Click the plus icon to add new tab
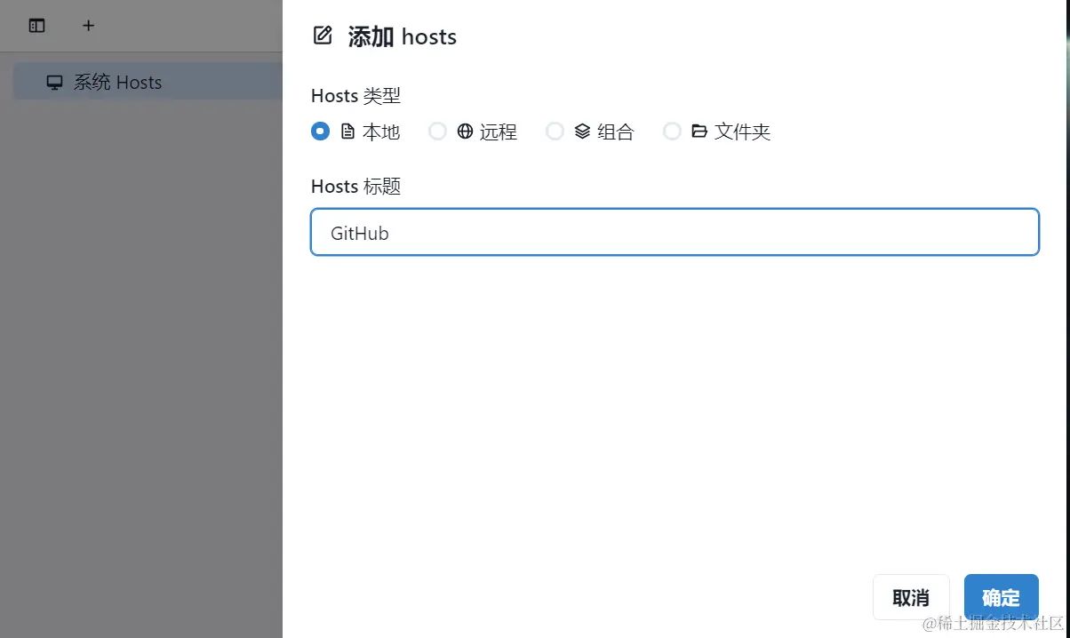This screenshot has width=1070, height=638. click(x=88, y=25)
